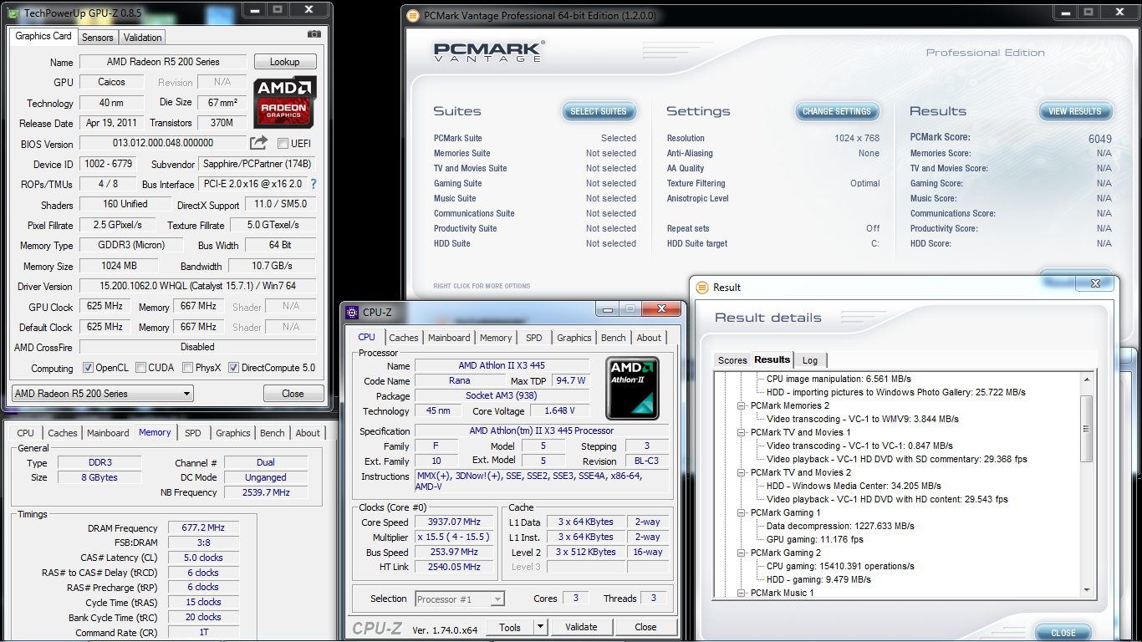The width and height of the screenshot is (1142, 642).
Task: Open the Log tab in the Result window
Action: (x=810, y=360)
